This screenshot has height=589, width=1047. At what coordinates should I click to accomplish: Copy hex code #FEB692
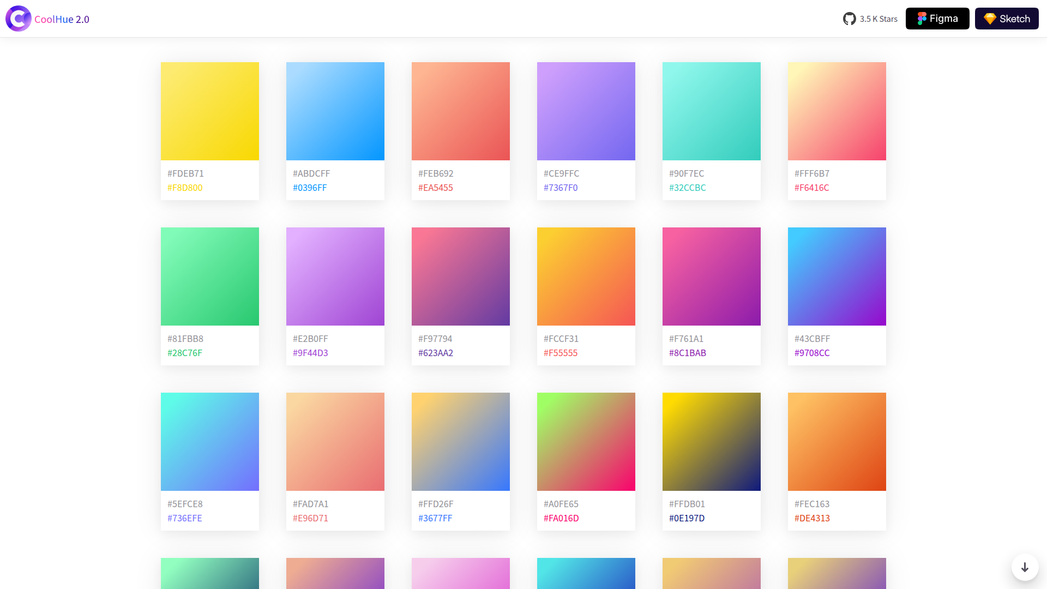pyautogui.click(x=436, y=173)
